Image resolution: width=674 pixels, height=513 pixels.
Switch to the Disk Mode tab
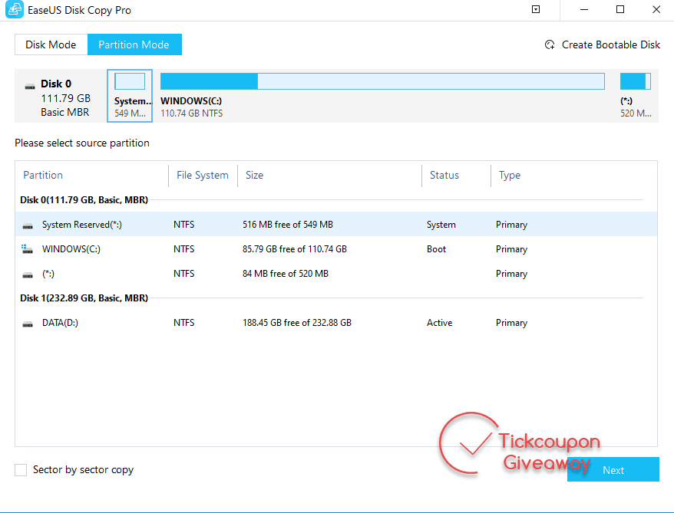51,44
